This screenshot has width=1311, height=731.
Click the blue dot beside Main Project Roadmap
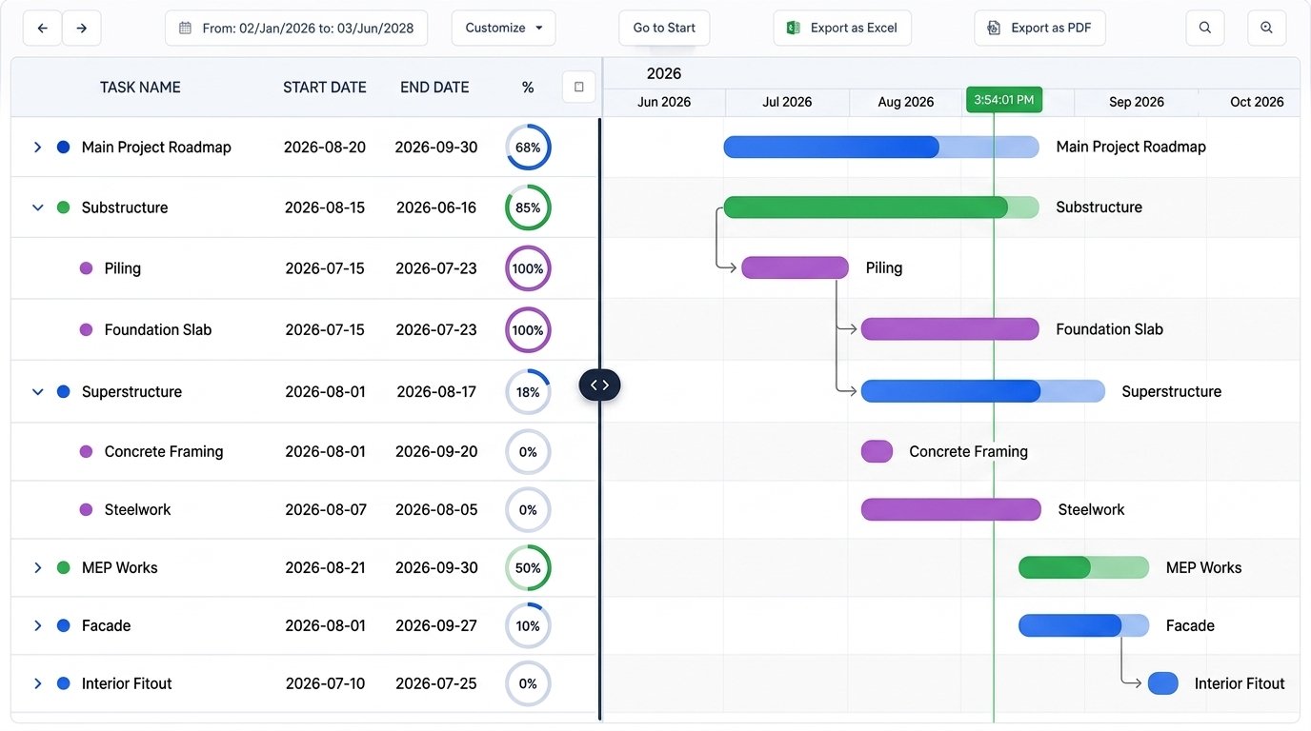tap(64, 148)
